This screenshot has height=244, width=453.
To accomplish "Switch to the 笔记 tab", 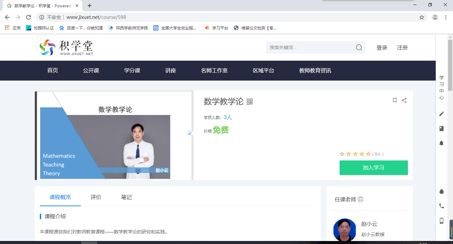I will point(126,197).
